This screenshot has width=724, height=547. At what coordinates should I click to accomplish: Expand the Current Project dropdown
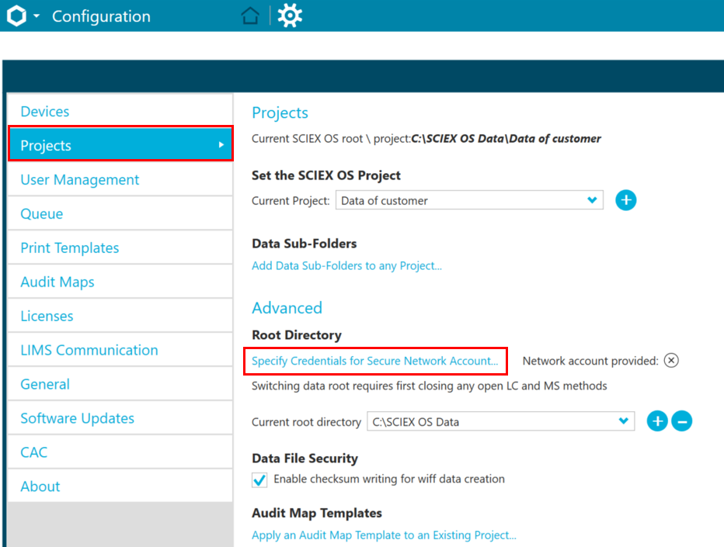pos(593,200)
